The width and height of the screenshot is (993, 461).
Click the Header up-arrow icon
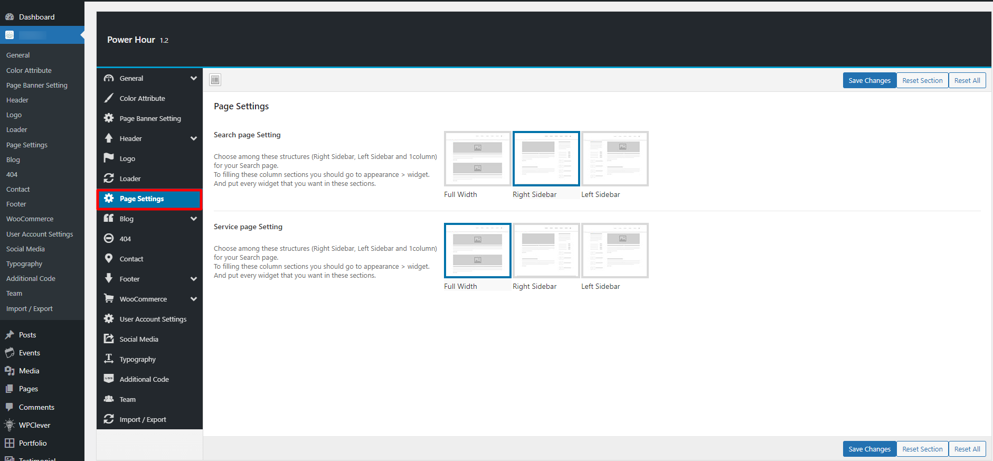[109, 138]
